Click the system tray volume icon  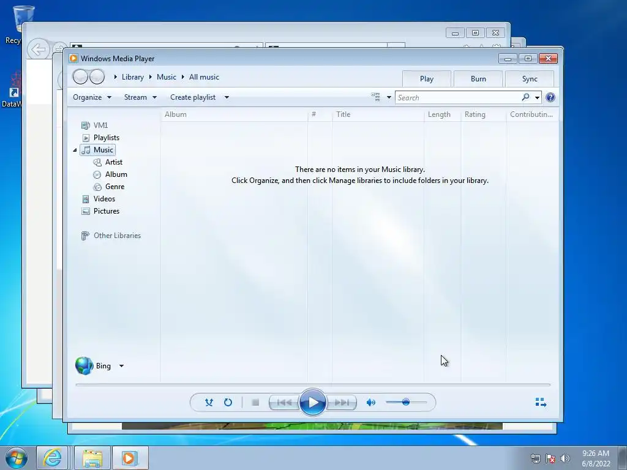click(565, 458)
